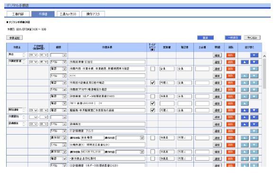This screenshot has height=173, width=274.
Task: Move the 関係連絡 row down
Action: pyautogui.click(x=254, y=110)
